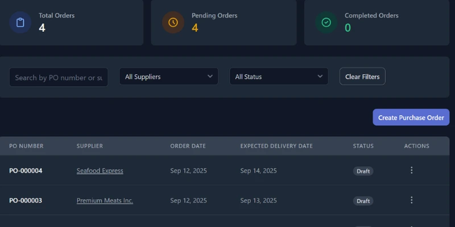
Task: Select the PO-000004 order number
Action: [26, 171]
